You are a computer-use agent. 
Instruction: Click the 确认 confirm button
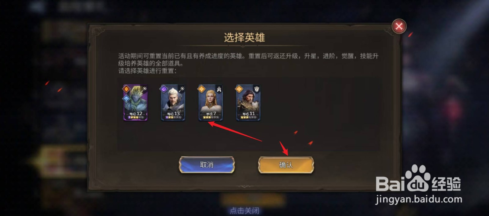pos(286,165)
